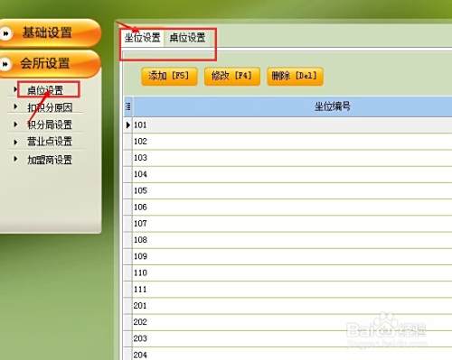
Task: Click the 删除 [Del] button
Action: [295, 76]
